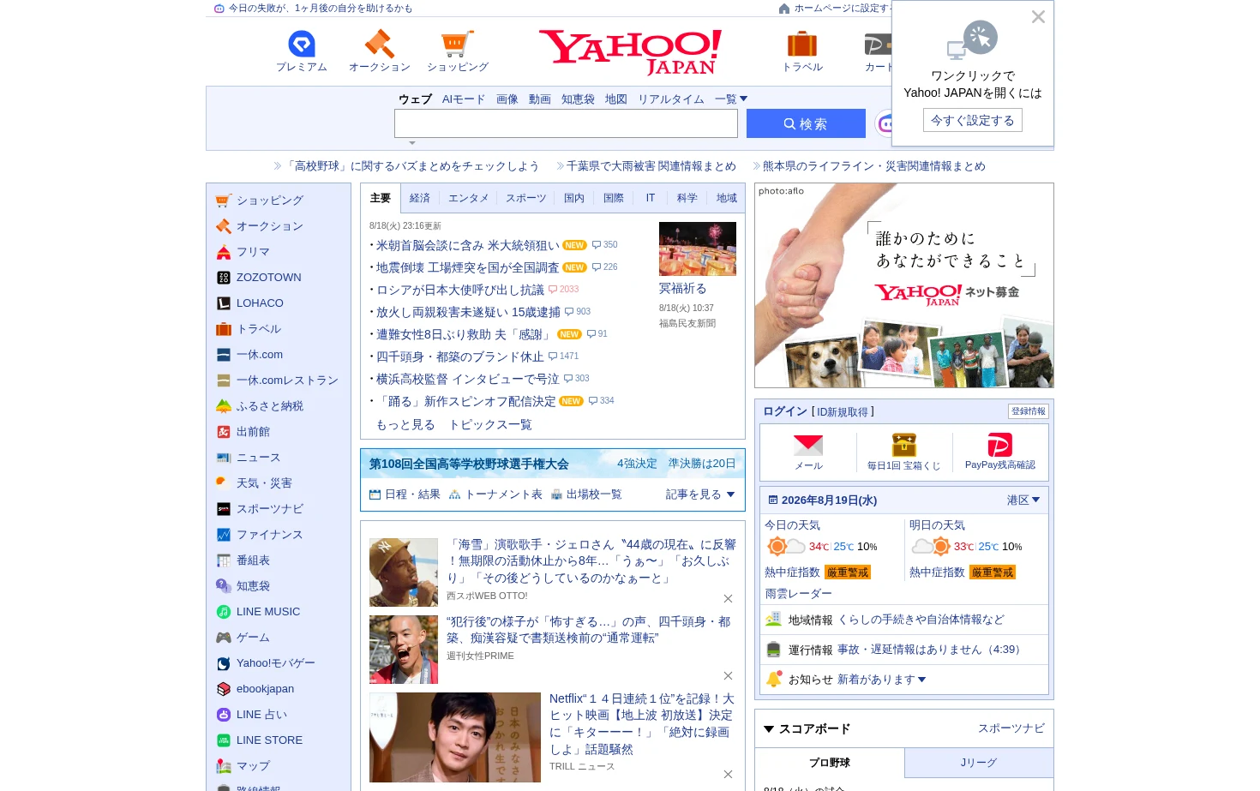Open the 雨雲レーダー link
This screenshot has height=791, width=1260.
[799, 594]
